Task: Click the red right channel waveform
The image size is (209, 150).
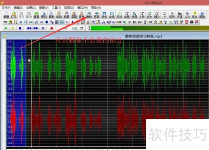Action: (x=108, y=120)
